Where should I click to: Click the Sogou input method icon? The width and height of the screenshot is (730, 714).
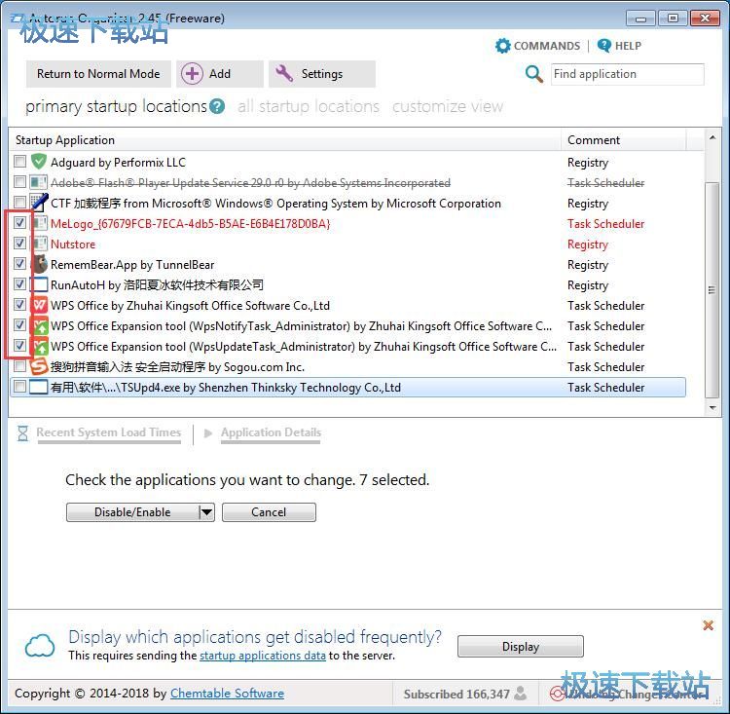[39, 366]
